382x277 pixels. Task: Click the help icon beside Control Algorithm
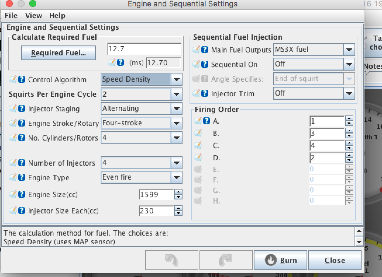(22, 79)
